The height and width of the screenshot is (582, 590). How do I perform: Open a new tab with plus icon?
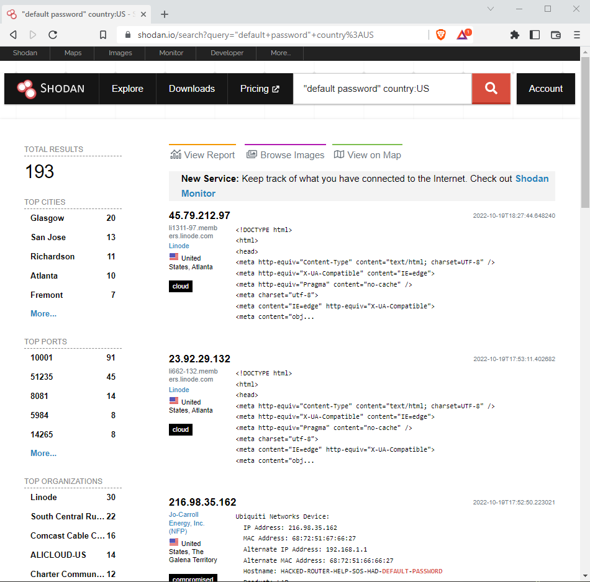coord(165,14)
